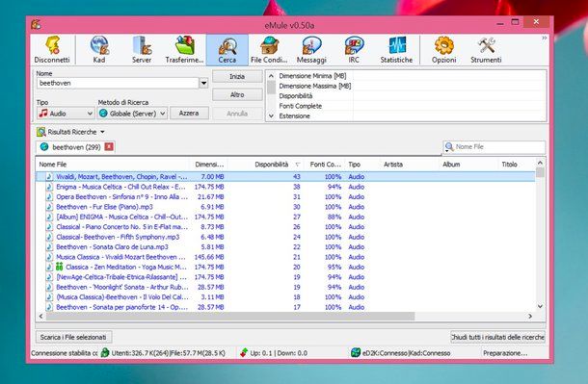Click the eD2K connection status globe icon

[x=356, y=352]
